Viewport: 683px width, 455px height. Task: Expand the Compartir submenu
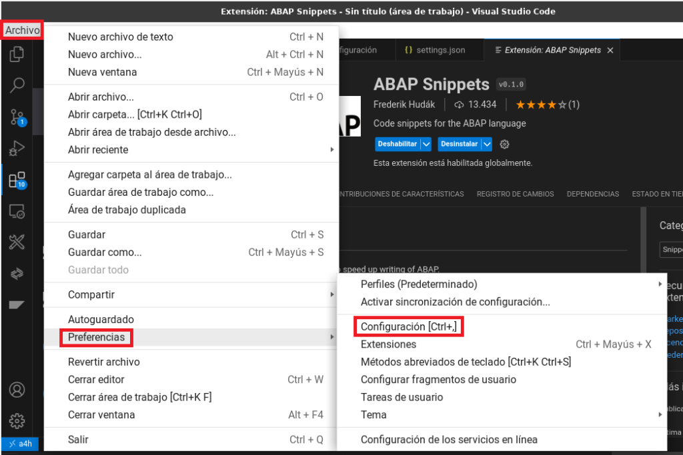[x=191, y=295]
